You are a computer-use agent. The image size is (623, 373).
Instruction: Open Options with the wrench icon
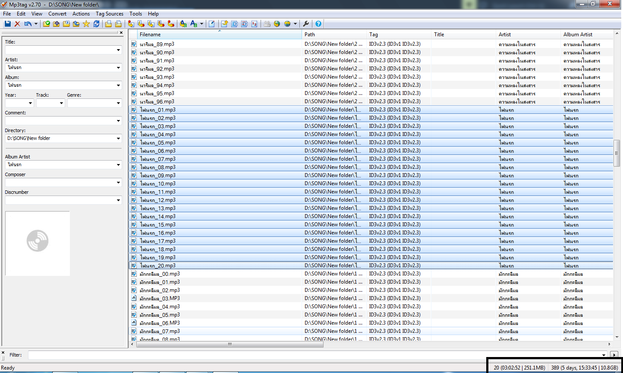click(306, 24)
